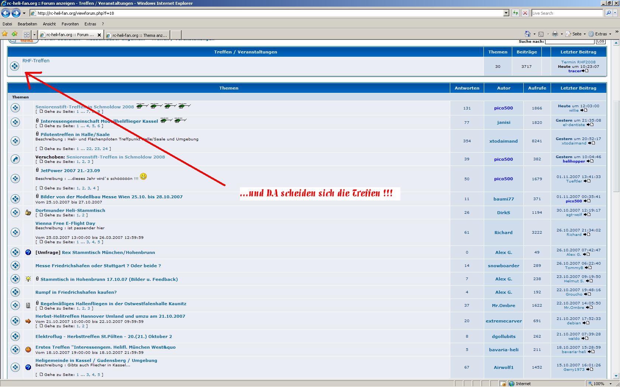Go back with the browser Back arrow
This screenshot has width=620, height=387.
point(6,13)
